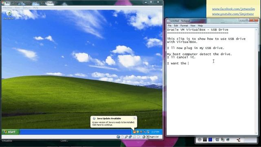Open the www.youtube.com/limjetwee link
This screenshot has height=147, width=261.
(233, 14)
